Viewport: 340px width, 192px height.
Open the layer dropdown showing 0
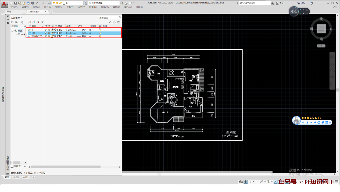point(82,2)
